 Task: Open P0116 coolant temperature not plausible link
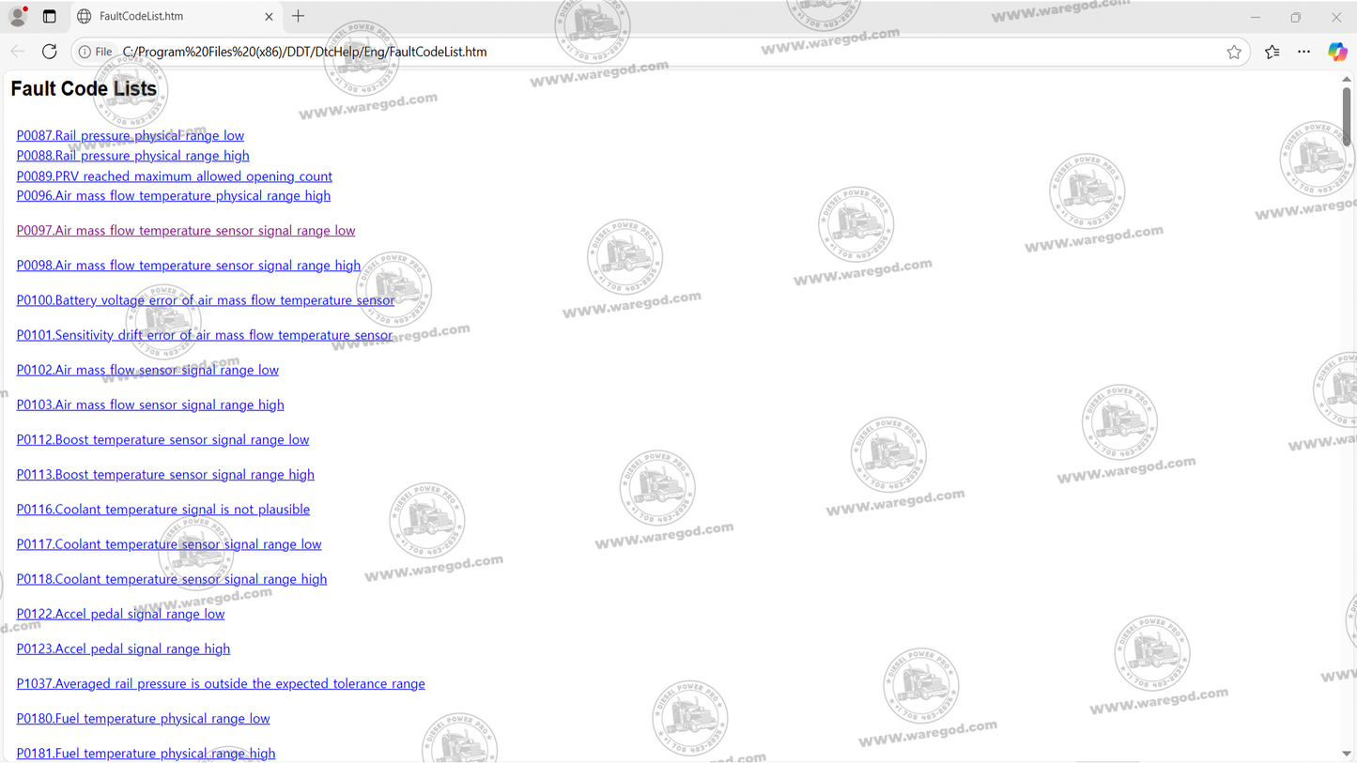[x=162, y=510]
